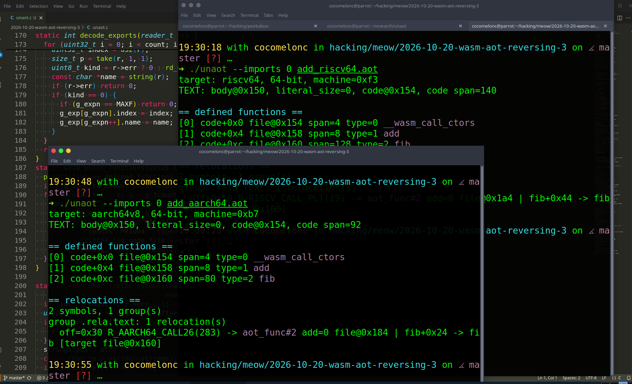The height and width of the screenshot is (384, 632).
Task: Click the red close dot of front terminal
Action: tap(54, 151)
